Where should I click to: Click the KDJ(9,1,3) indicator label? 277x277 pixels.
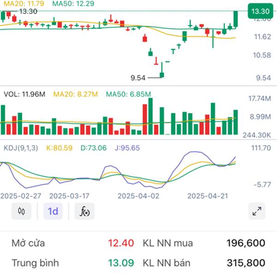(x=21, y=148)
